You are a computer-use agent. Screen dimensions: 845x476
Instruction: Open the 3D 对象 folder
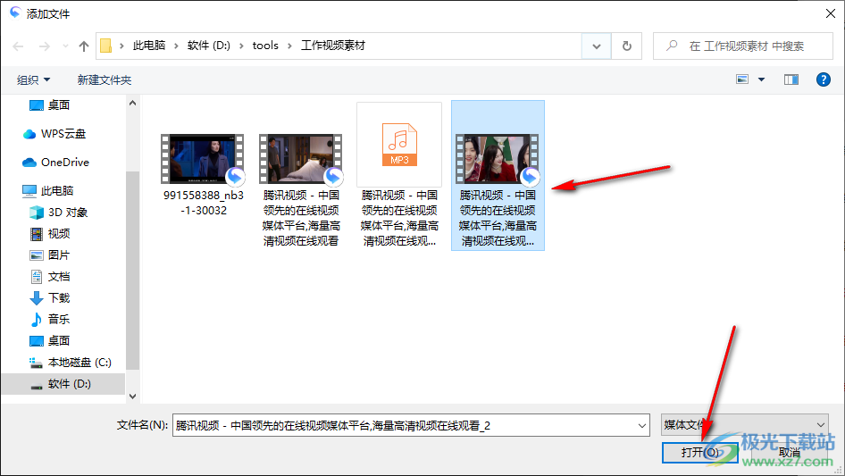tap(58, 213)
